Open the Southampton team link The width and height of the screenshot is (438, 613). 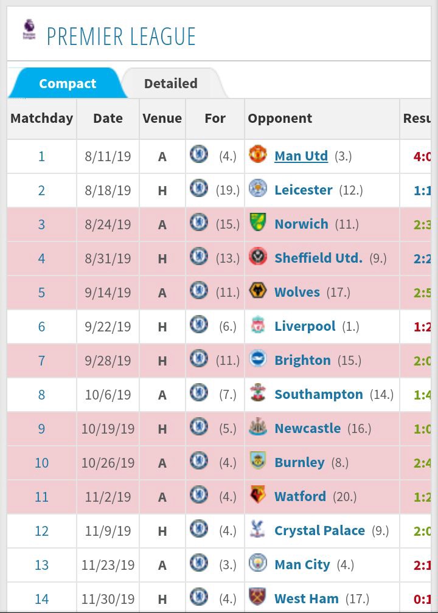(319, 395)
